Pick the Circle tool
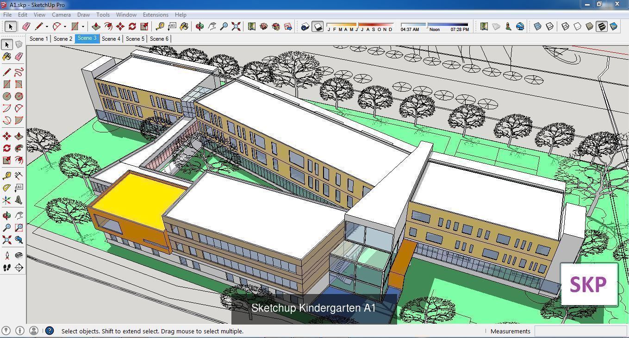This screenshot has width=629, height=338. click(6, 96)
